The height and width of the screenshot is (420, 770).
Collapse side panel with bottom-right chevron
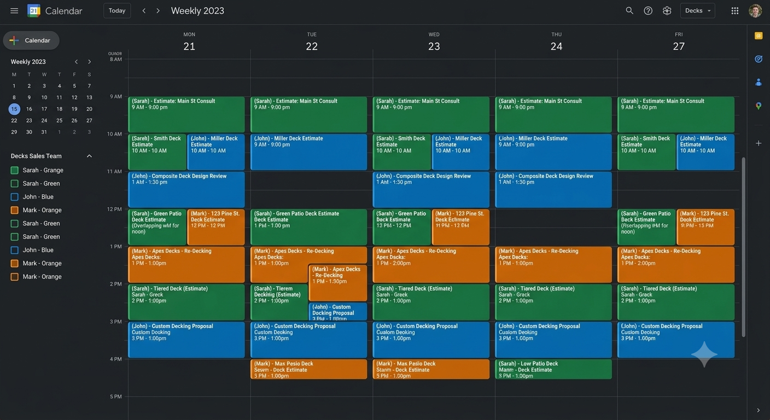coord(759,410)
